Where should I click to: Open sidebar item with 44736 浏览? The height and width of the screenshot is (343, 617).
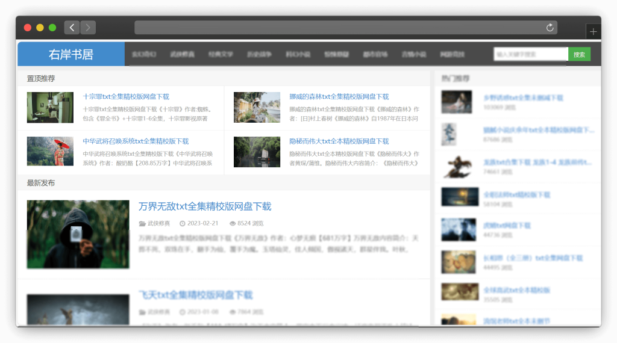click(x=507, y=226)
